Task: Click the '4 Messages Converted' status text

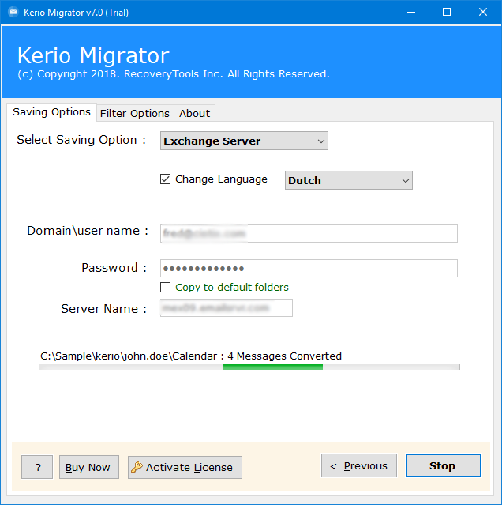Action: click(x=285, y=356)
